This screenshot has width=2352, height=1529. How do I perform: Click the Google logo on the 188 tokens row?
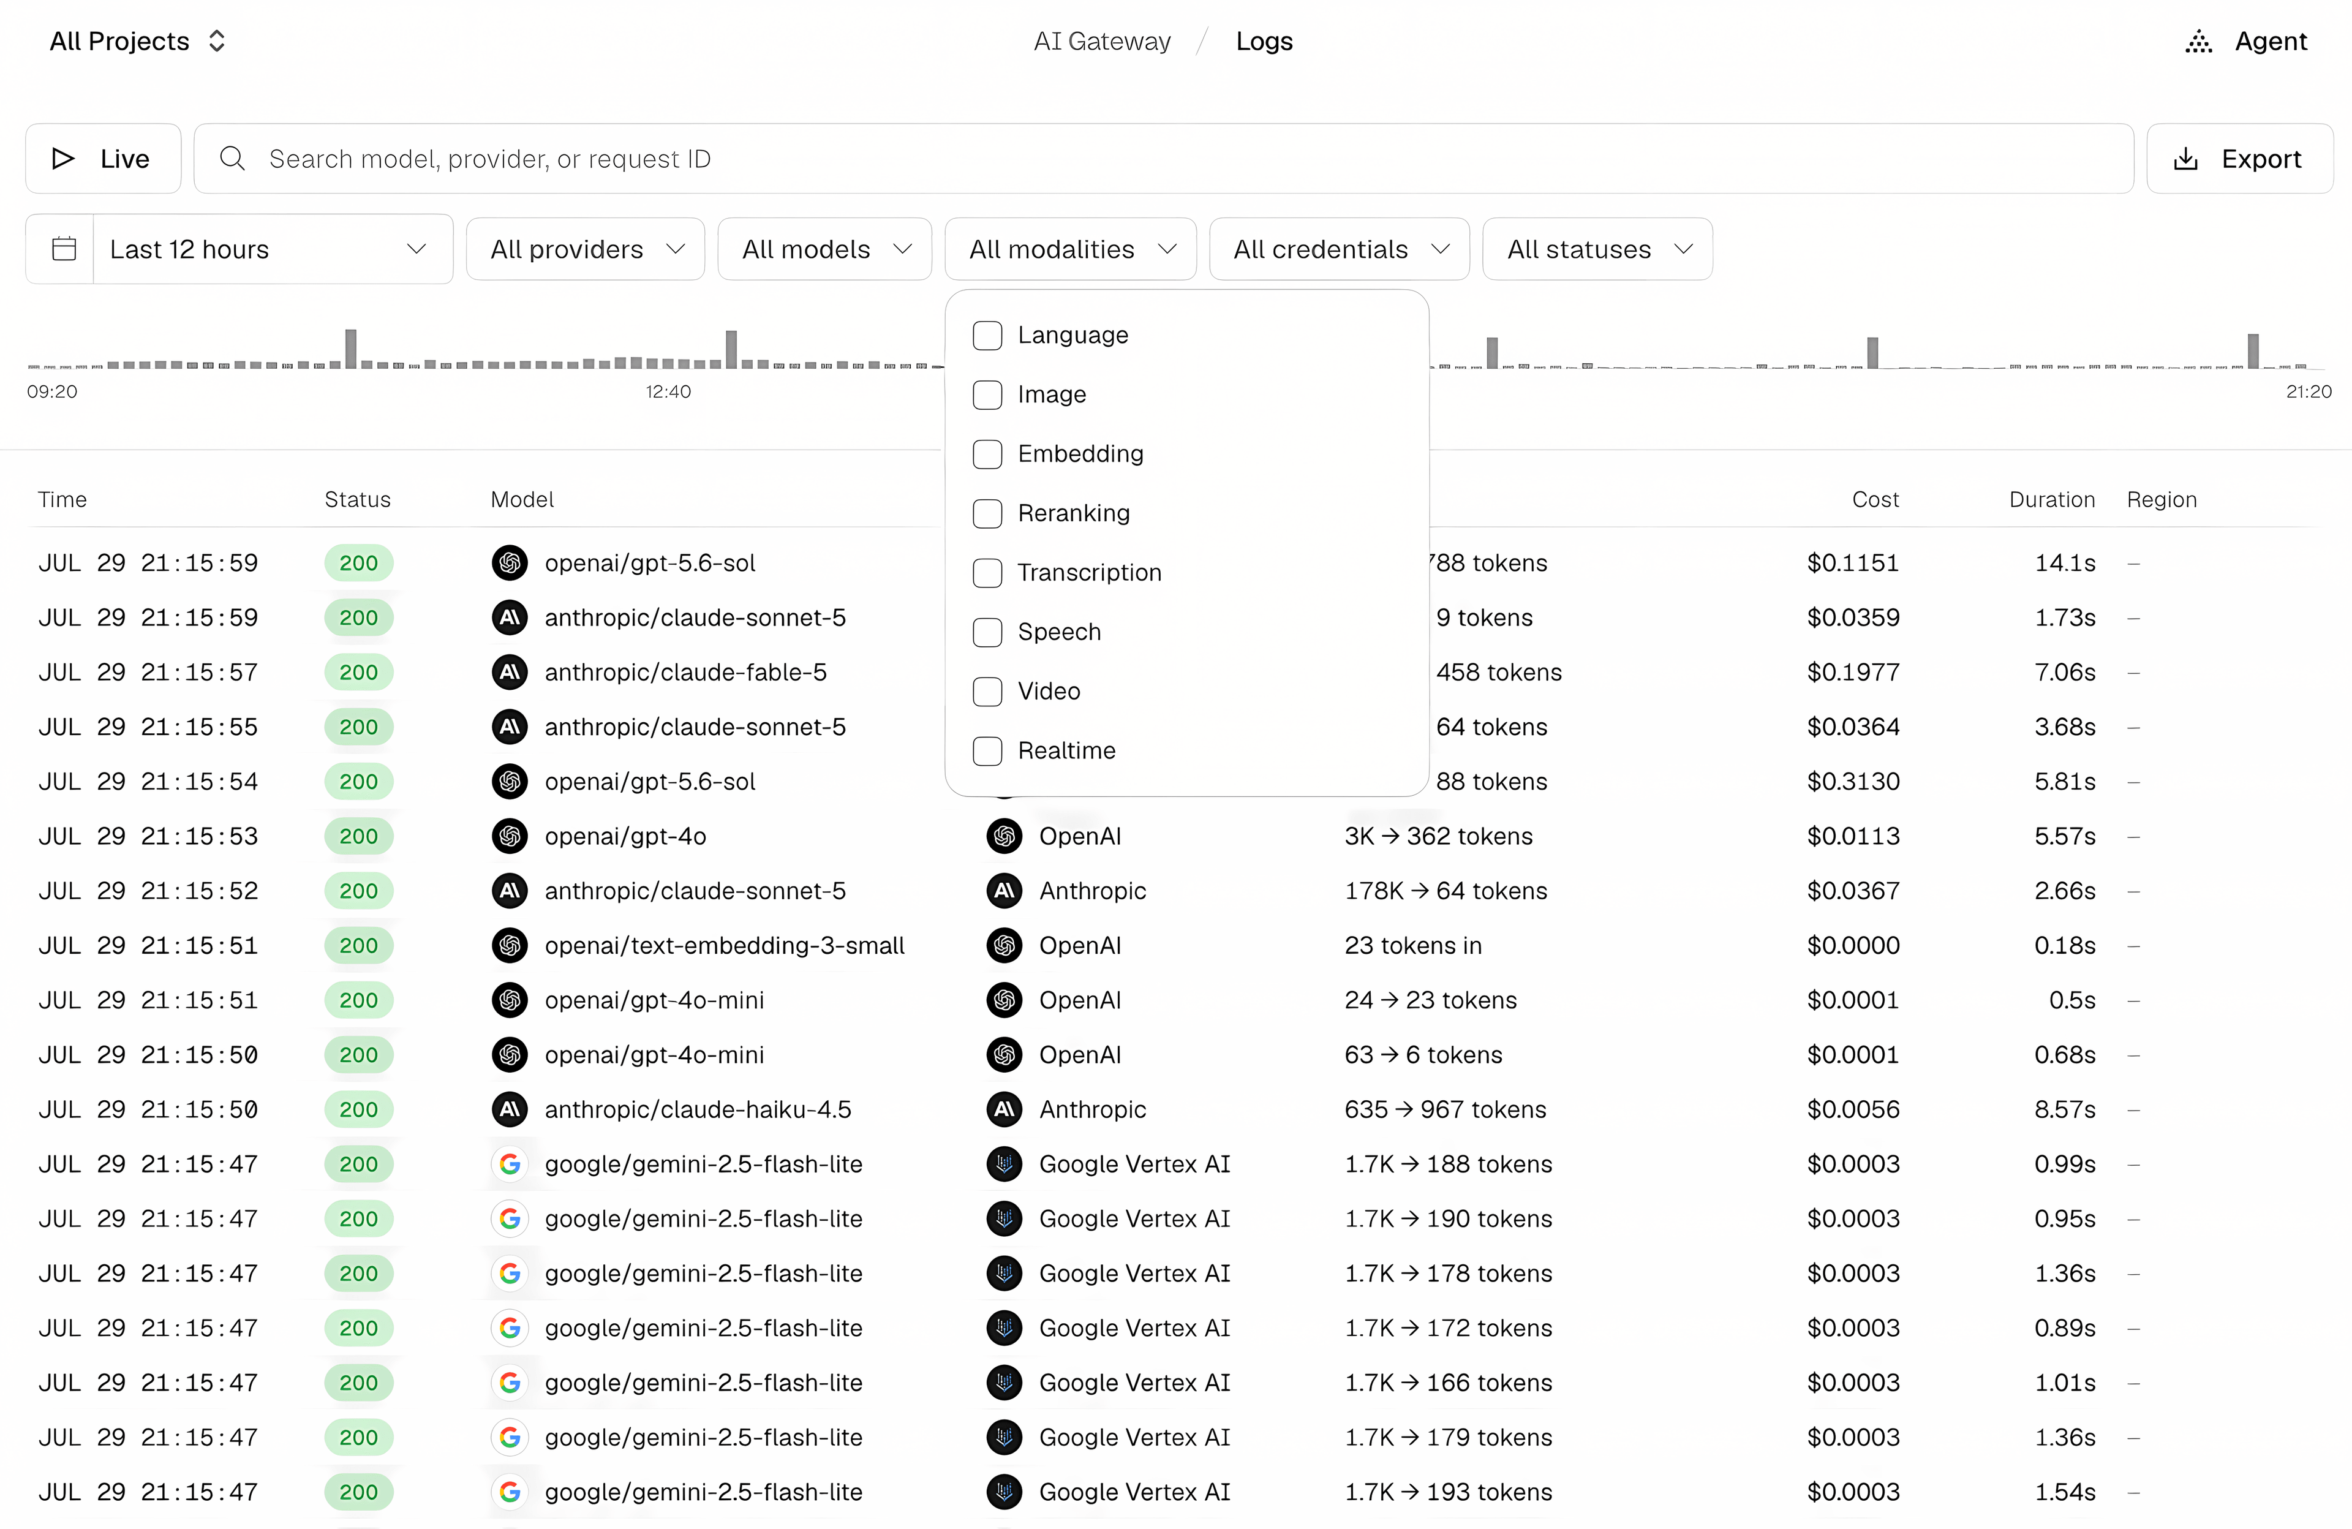pos(510,1165)
